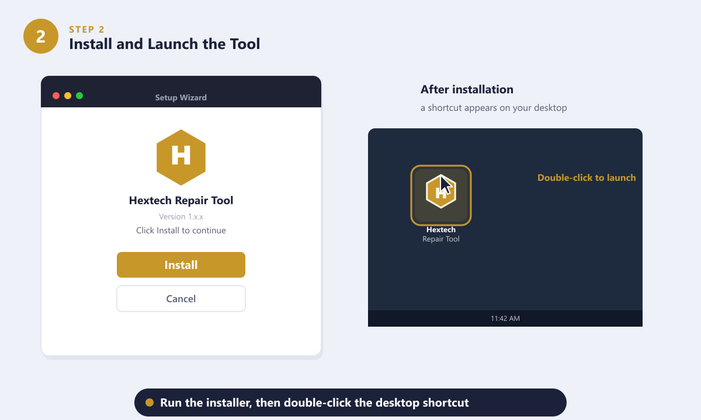Click 'Hextech Repair Tool' heading in installer
The width and height of the screenshot is (701, 420).
click(181, 201)
